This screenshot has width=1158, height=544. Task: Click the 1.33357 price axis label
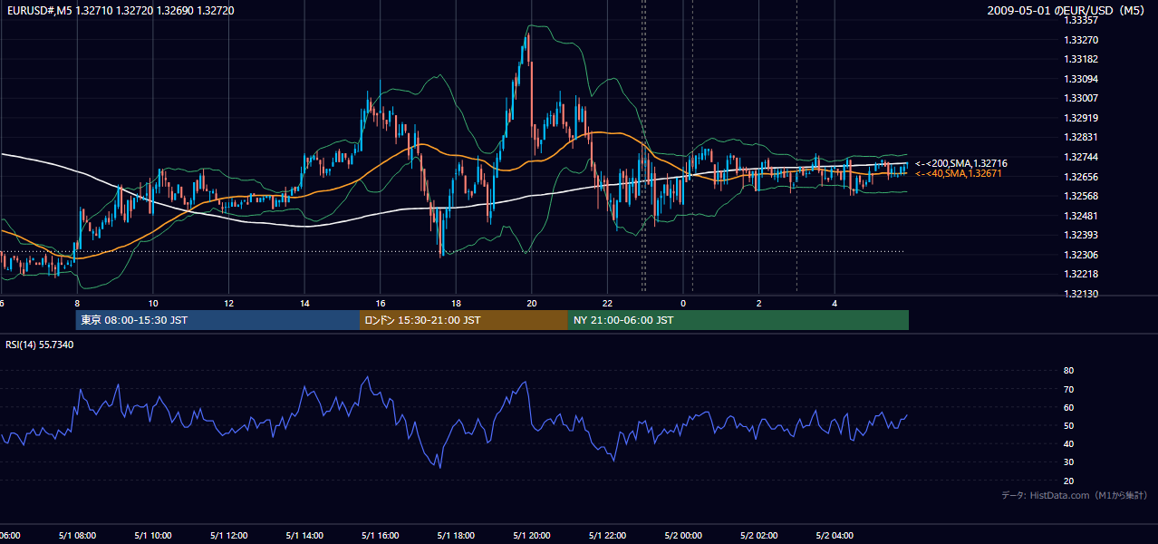(x=1081, y=20)
